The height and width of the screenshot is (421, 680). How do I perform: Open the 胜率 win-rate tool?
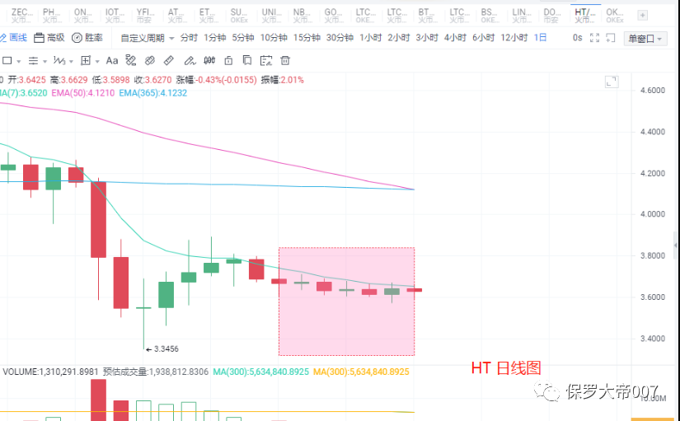pos(87,38)
